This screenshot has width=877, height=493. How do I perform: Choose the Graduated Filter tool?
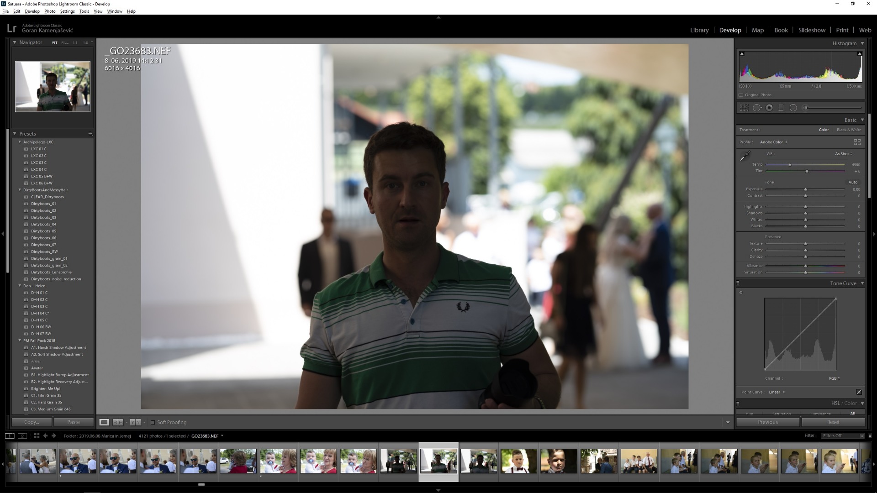tap(781, 108)
